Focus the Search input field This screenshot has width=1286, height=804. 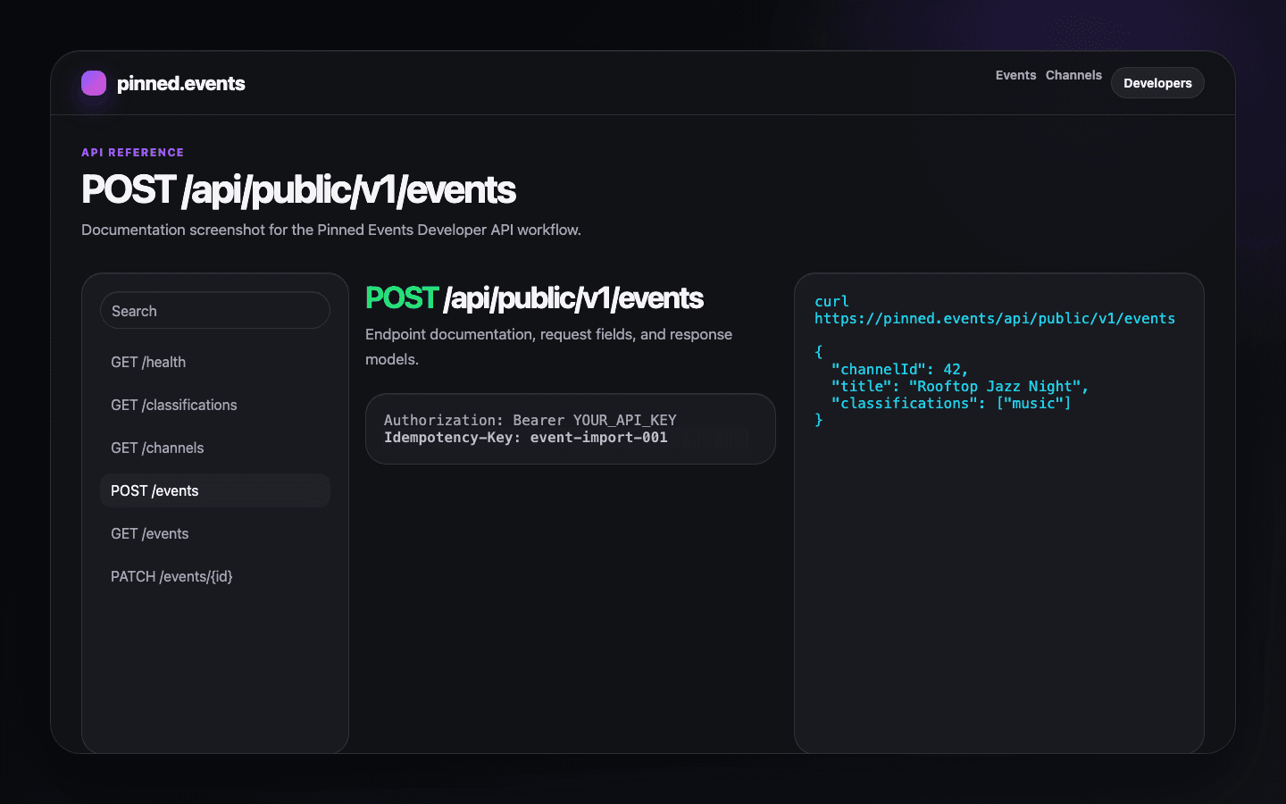point(215,310)
